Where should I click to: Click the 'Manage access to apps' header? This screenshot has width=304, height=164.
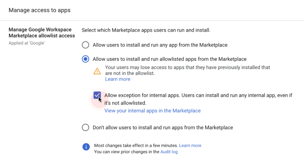[39, 10]
